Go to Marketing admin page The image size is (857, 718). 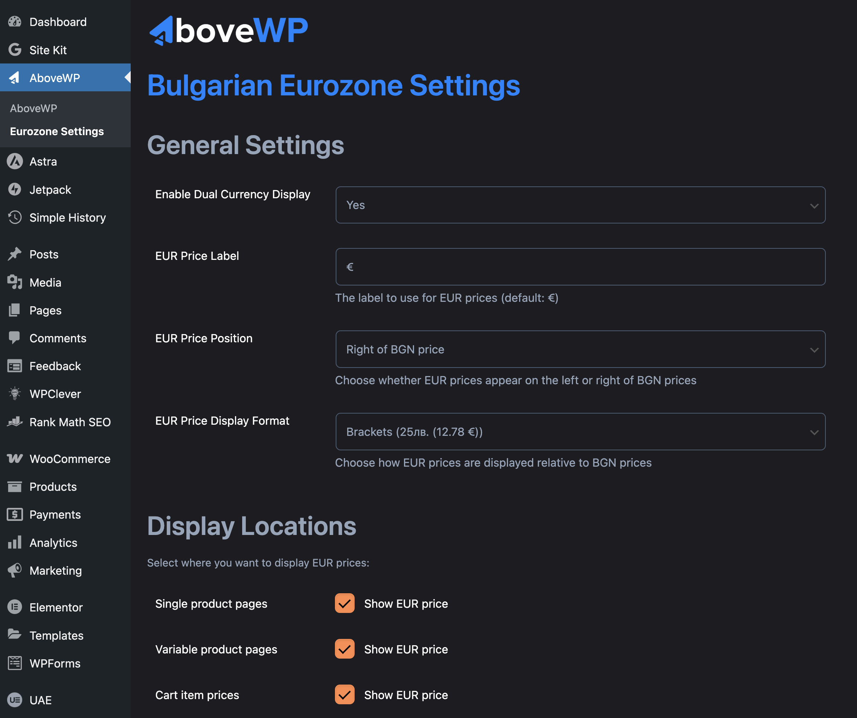tap(65, 570)
